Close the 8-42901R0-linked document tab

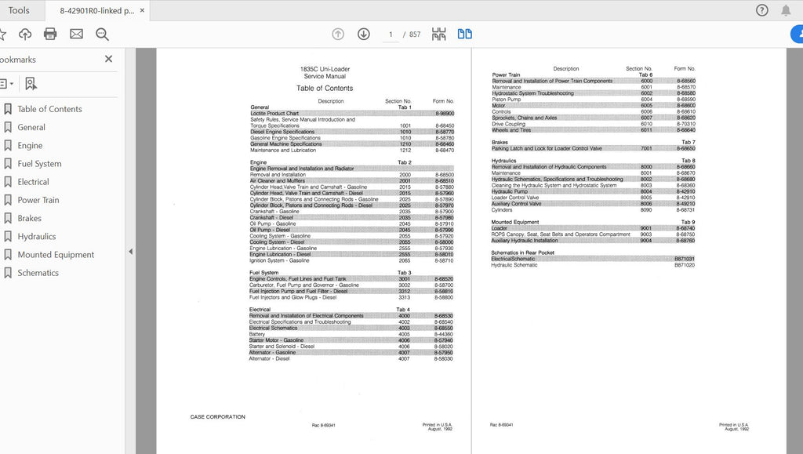(142, 10)
